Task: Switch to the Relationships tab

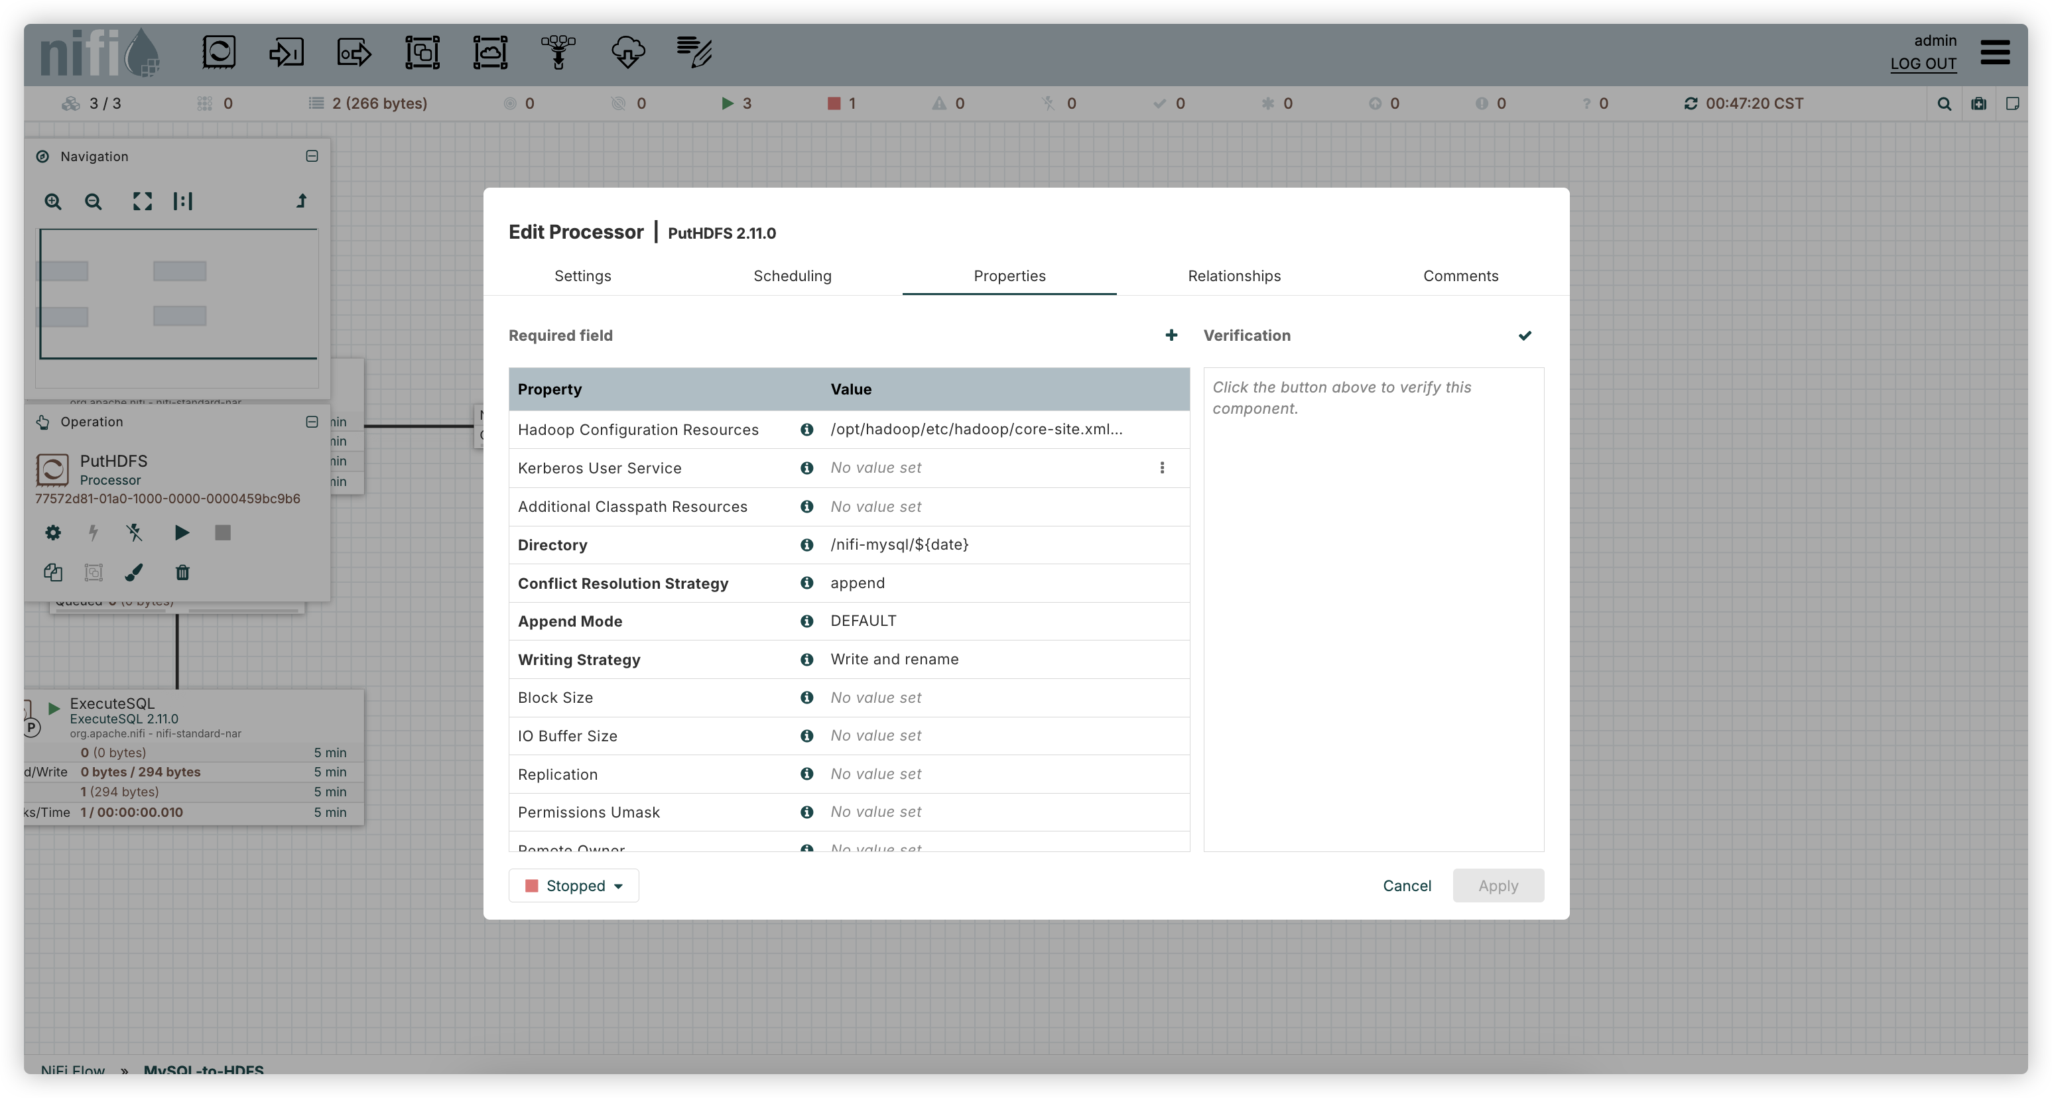Action: coord(1234,276)
